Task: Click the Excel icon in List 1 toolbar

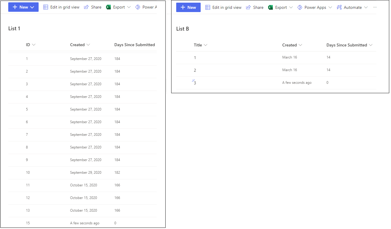Action: tap(108, 7)
